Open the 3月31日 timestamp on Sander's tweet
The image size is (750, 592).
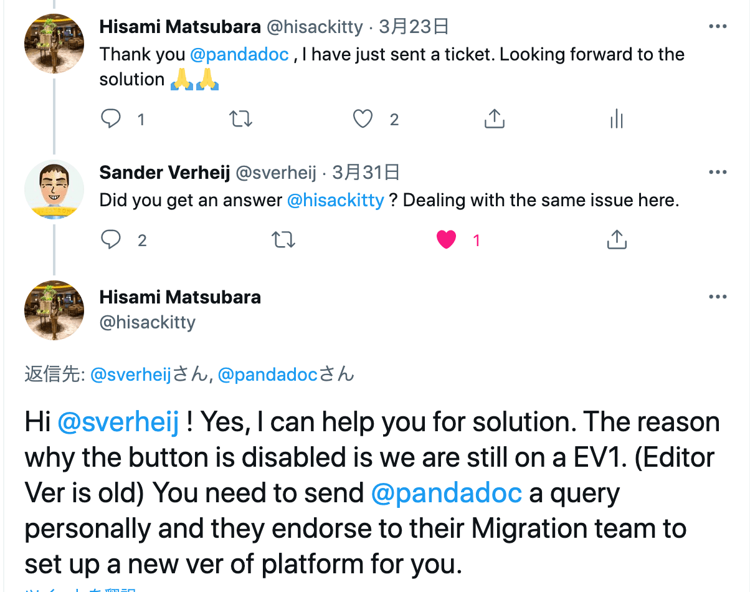point(366,172)
